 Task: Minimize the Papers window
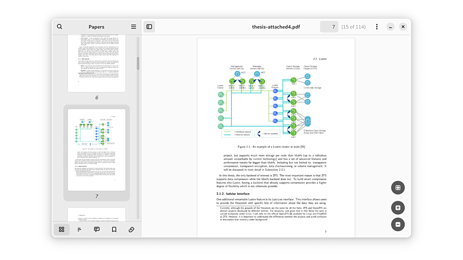pyautogui.click(x=390, y=27)
